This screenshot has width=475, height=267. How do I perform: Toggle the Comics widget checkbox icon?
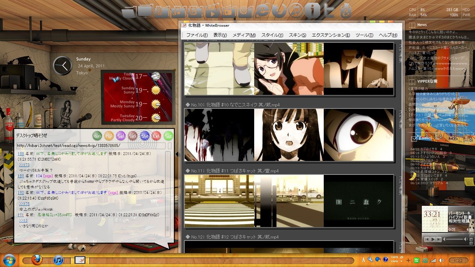tap(414, 138)
